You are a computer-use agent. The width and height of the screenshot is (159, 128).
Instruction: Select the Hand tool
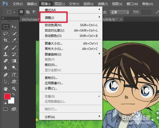click(x=6, y=89)
